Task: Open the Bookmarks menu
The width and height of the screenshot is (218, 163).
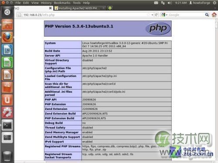Action: pos(62,3)
